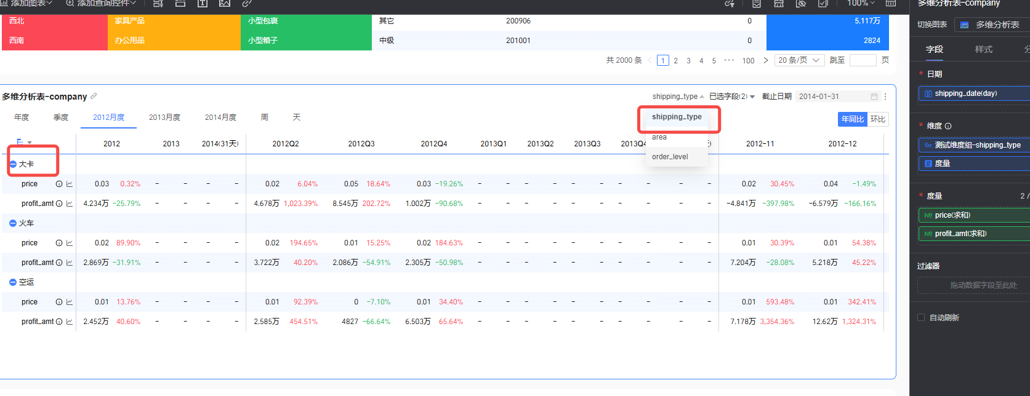Click the 跳至 page number input box

(x=863, y=60)
